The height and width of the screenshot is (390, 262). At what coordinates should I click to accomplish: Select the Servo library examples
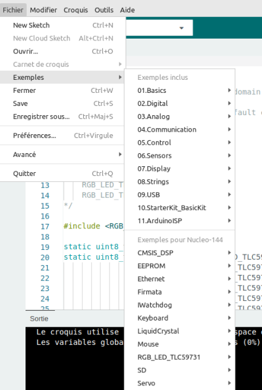(x=179, y=383)
